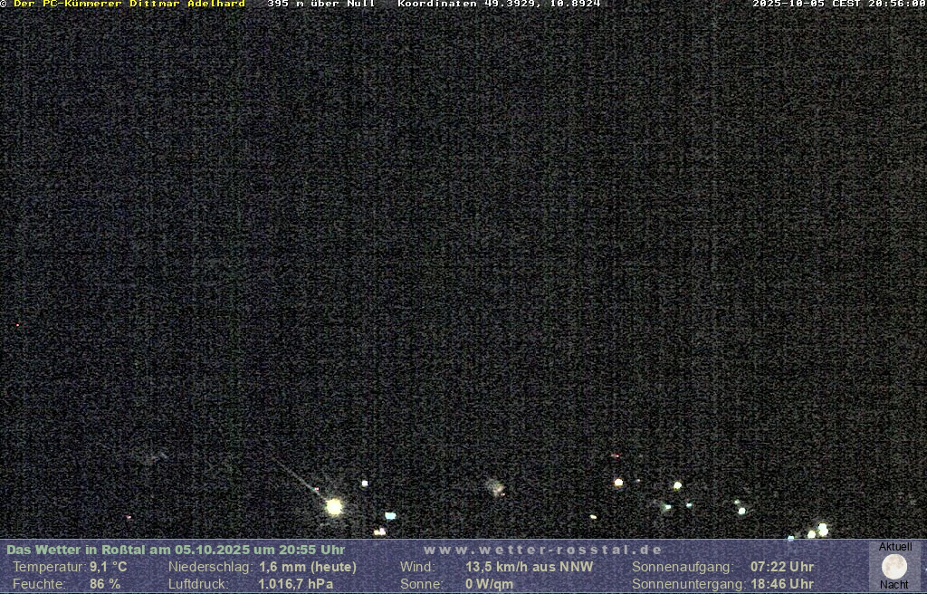Click the Sonnenuntergang time 18:46 Uhr
Image resolution: width=927 pixels, height=594 pixels.
(x=781, y=584)
